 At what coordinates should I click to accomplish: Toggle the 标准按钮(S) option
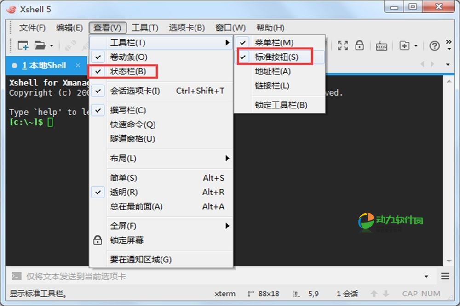(x=280, y=57)
